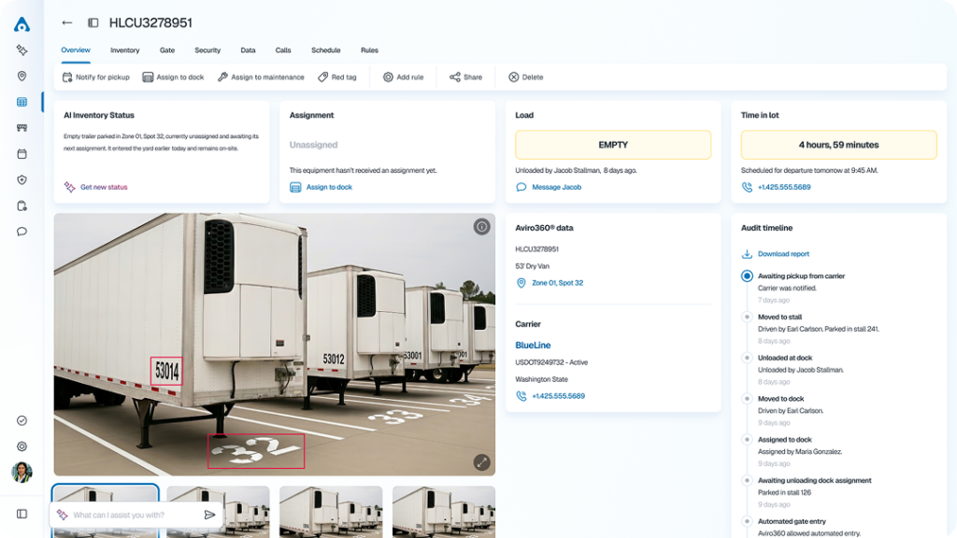This screenshot has width=957, height=538.
Task: Select the second trailer thumbnail
Action: coord(218,511)
